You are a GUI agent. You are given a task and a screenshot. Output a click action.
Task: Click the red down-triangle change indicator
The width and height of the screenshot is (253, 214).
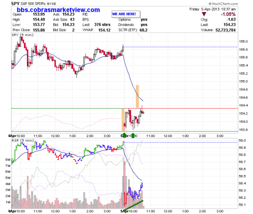204,14
